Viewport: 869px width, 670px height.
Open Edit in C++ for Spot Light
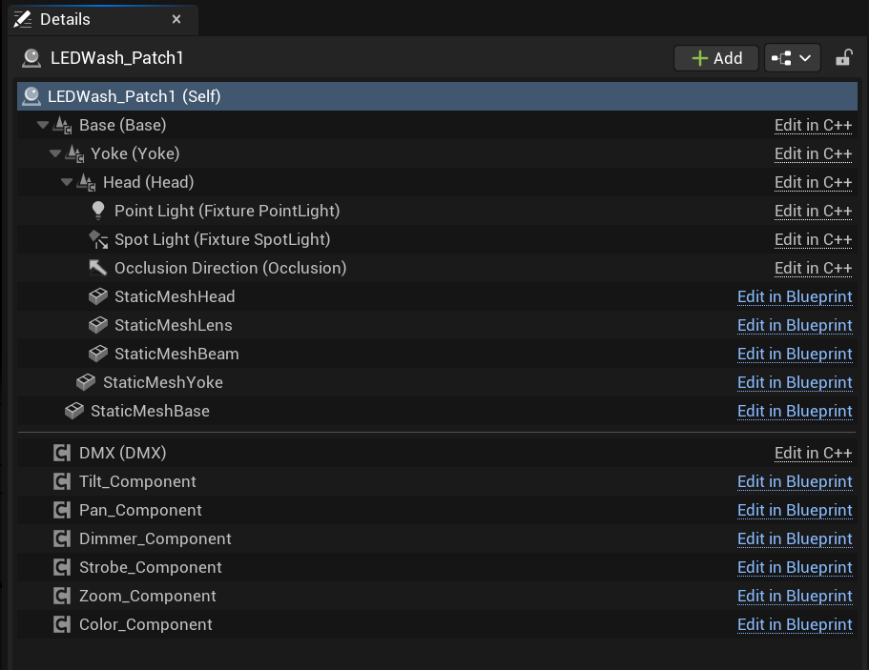[813, 240]
